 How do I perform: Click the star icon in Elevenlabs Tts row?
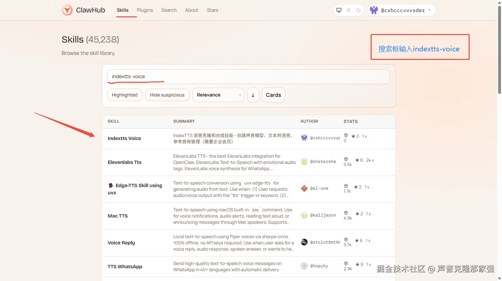tap(357, 160)
